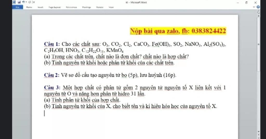
Task: Click the formula "KMnO₄"
Action: pyautogui.click(x=115, y=50)
